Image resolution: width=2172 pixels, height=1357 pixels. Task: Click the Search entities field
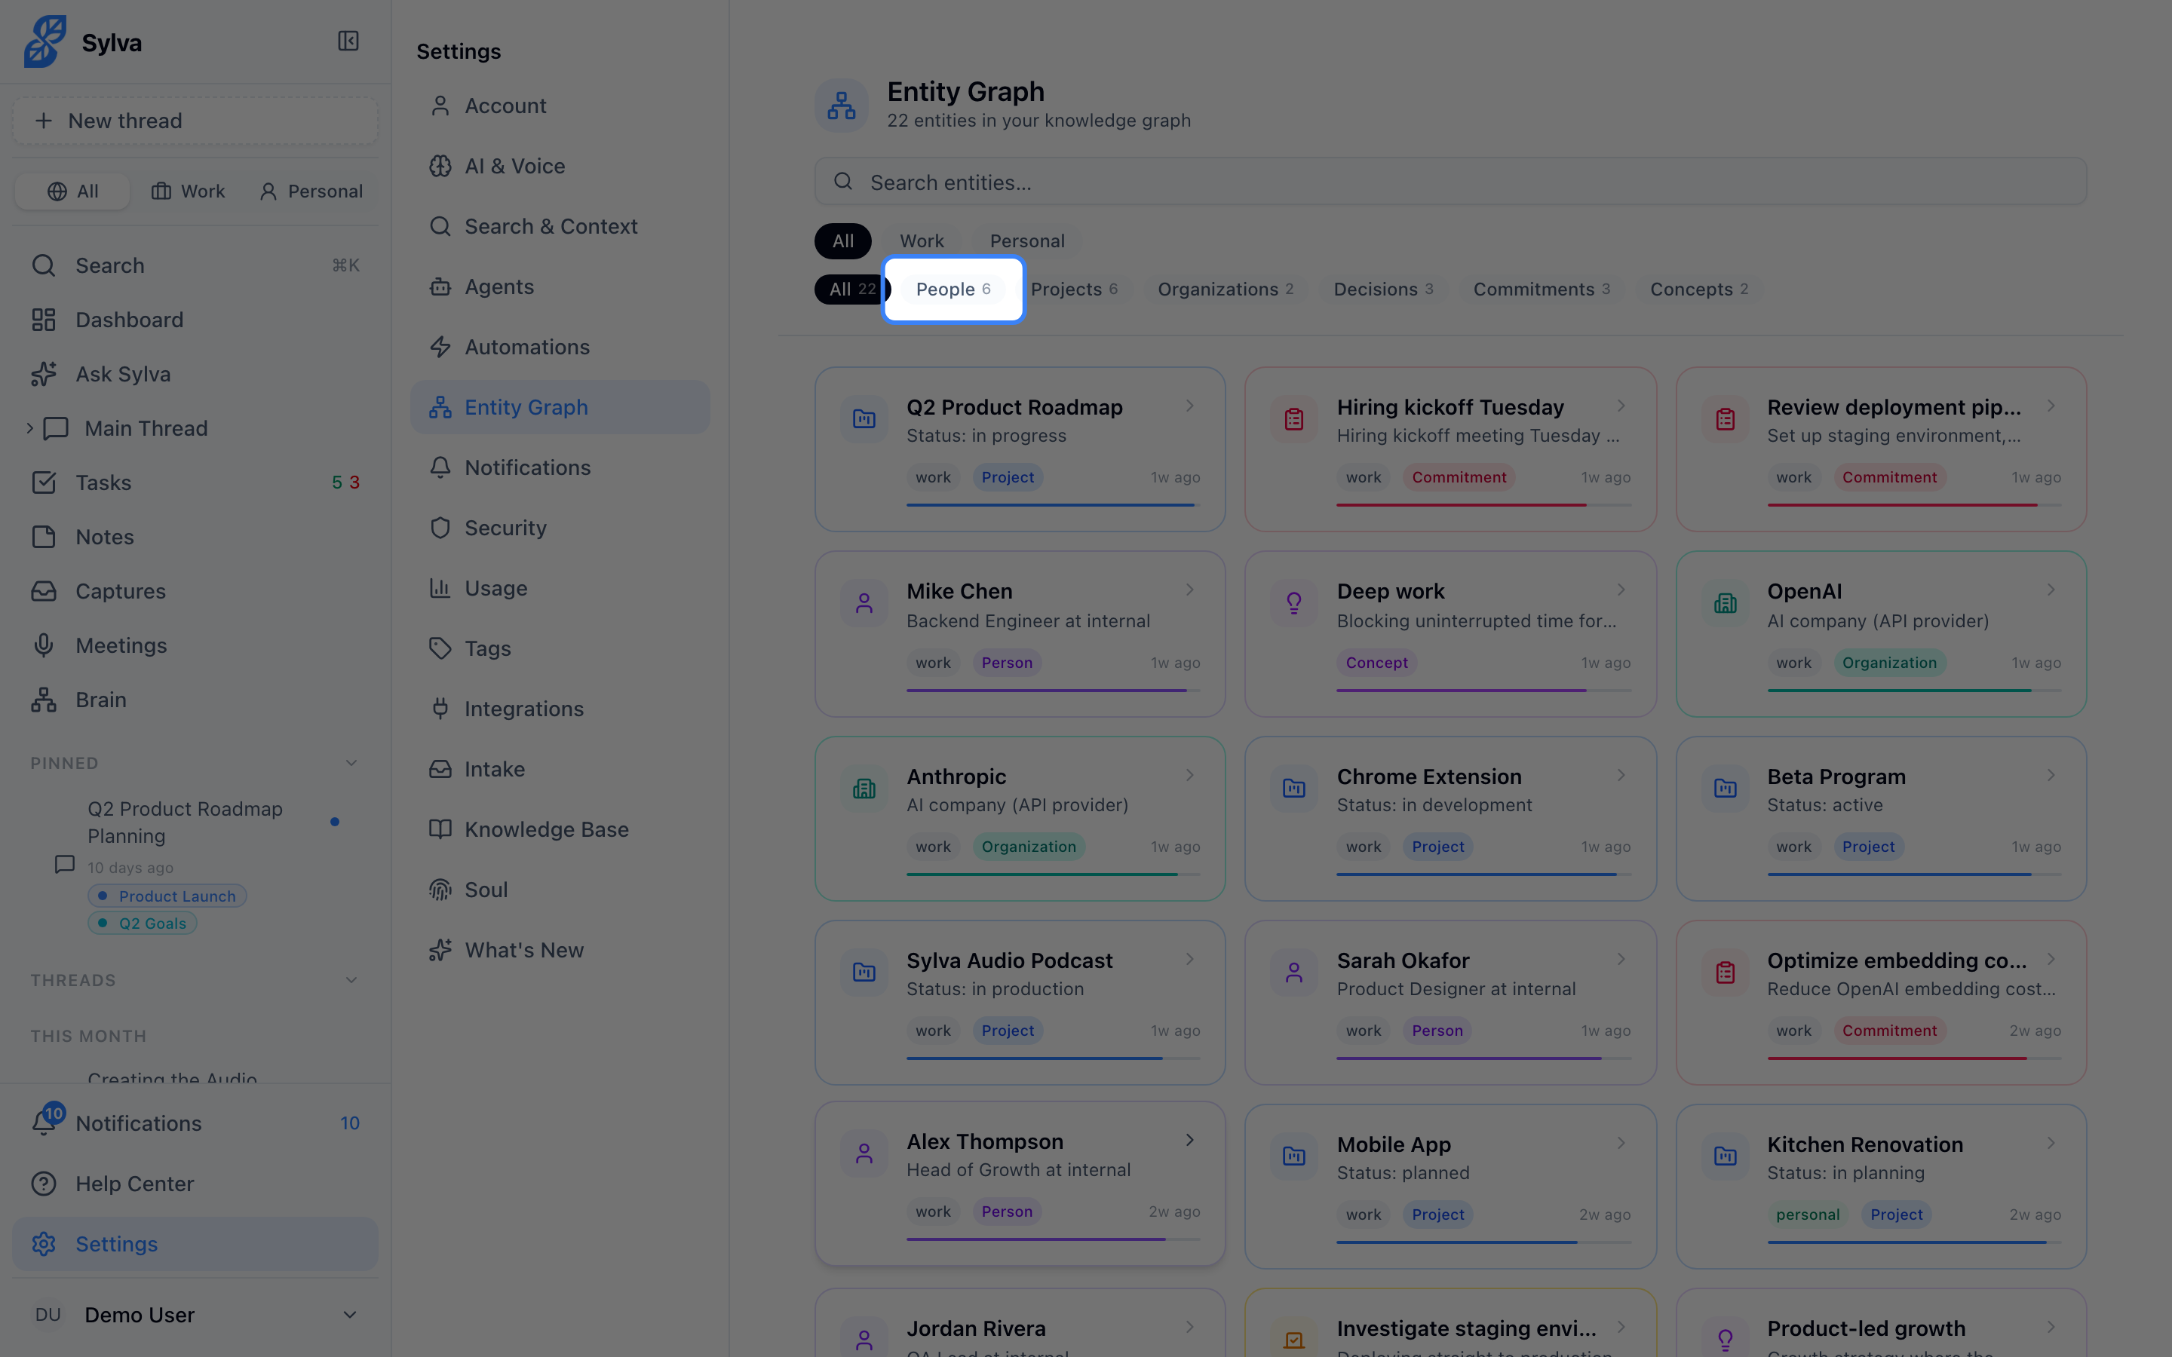1450,182
